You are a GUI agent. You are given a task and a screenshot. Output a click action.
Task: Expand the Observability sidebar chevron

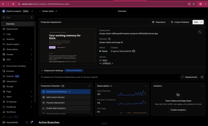tap(31, 49)
